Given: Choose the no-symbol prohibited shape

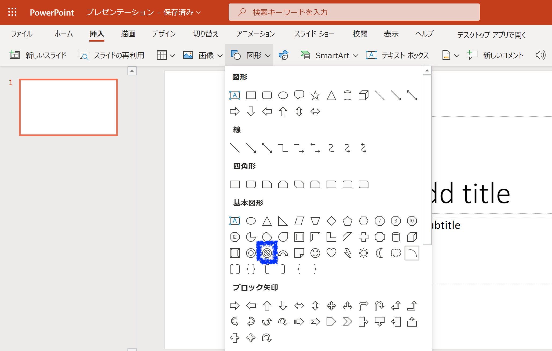Looking at the screenshot, I should [267, 253].
